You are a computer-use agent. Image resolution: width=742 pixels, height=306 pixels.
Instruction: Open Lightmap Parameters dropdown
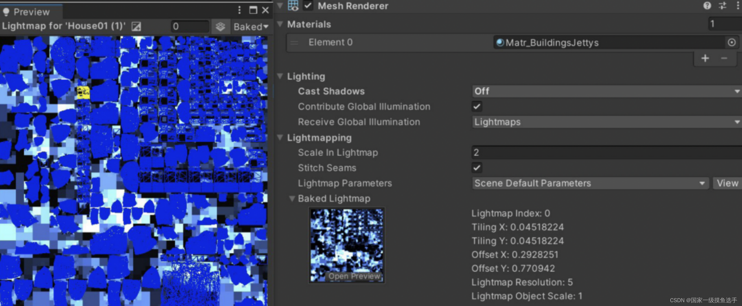pos(591,183)
